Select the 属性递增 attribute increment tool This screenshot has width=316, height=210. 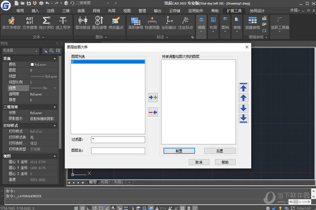coord(99,23)
